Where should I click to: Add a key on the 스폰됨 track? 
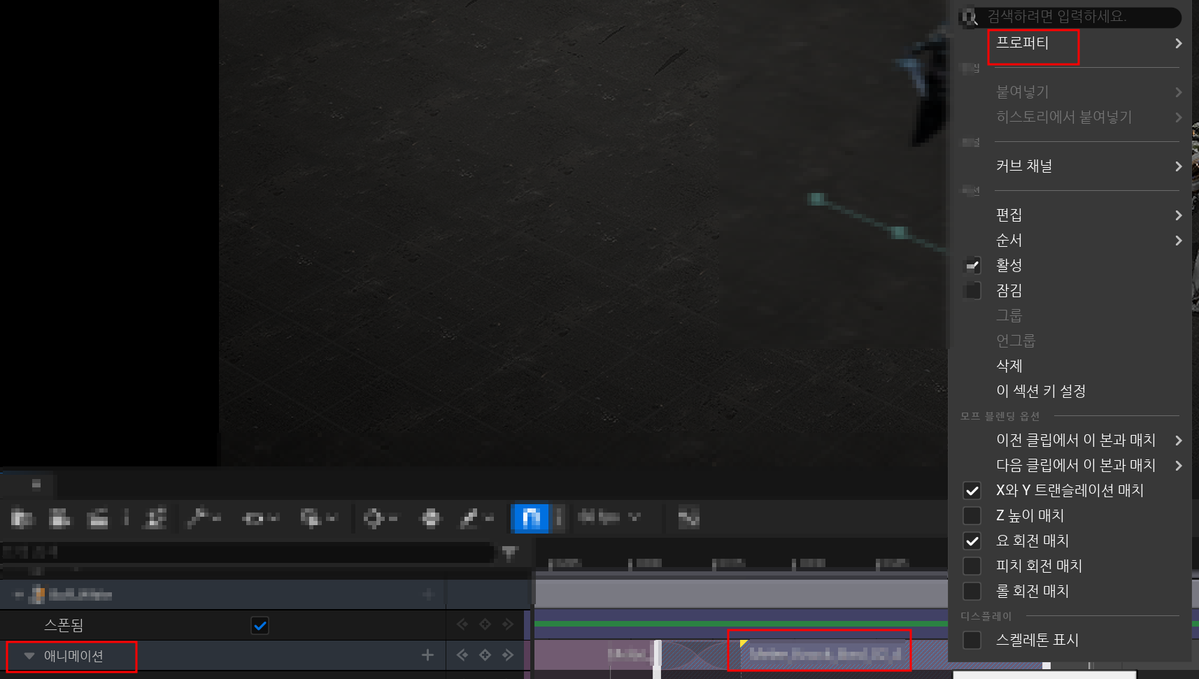click(485, 624)
